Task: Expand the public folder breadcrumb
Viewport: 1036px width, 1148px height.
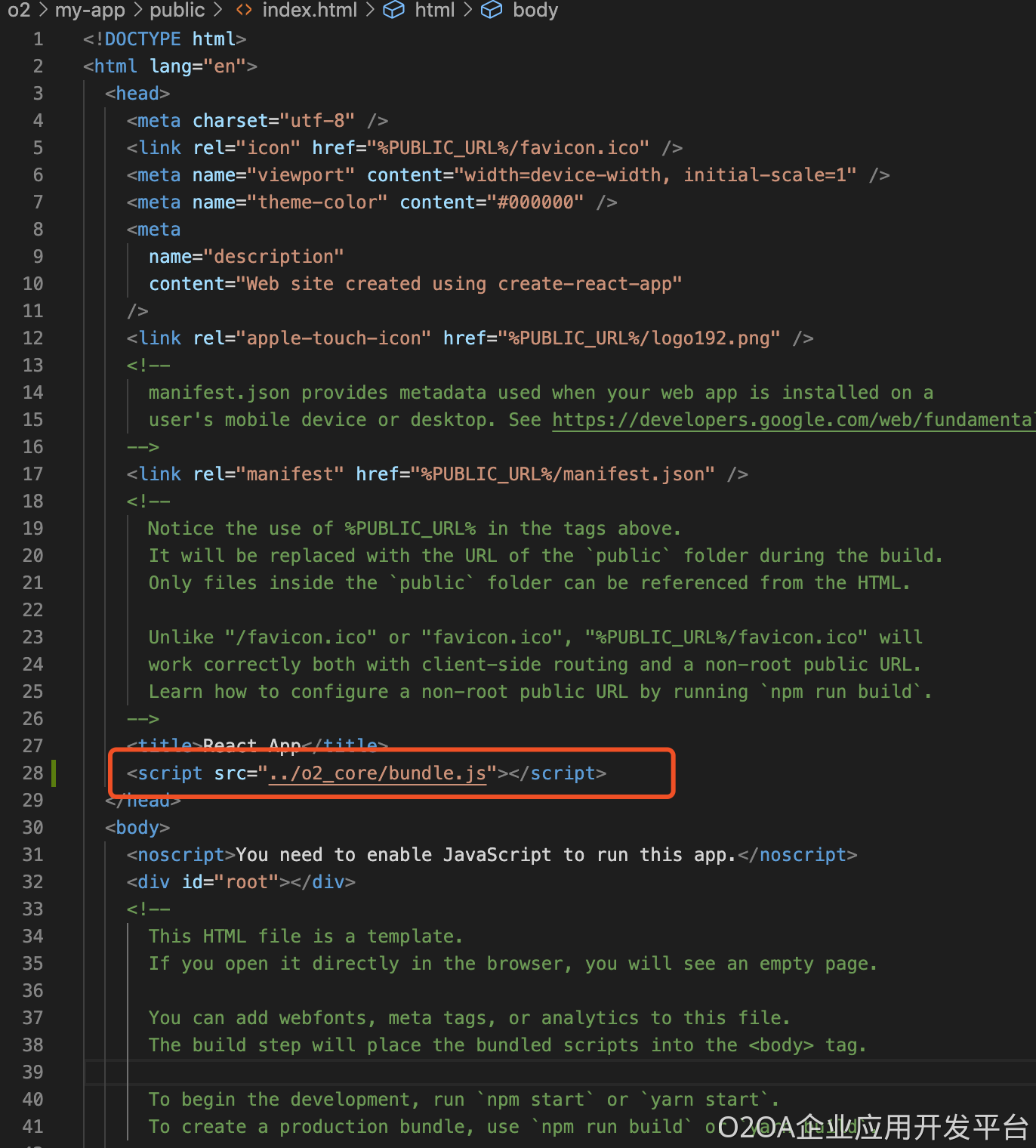Action: [177, 10]
